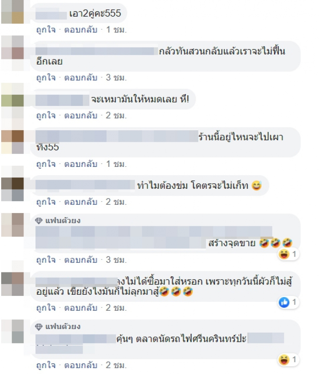Reply to จะเหมามันให้หมดเลย comment via ตอบกลับ
The image size is (319, 374).
pyautogui.click(x=81, y=116)
